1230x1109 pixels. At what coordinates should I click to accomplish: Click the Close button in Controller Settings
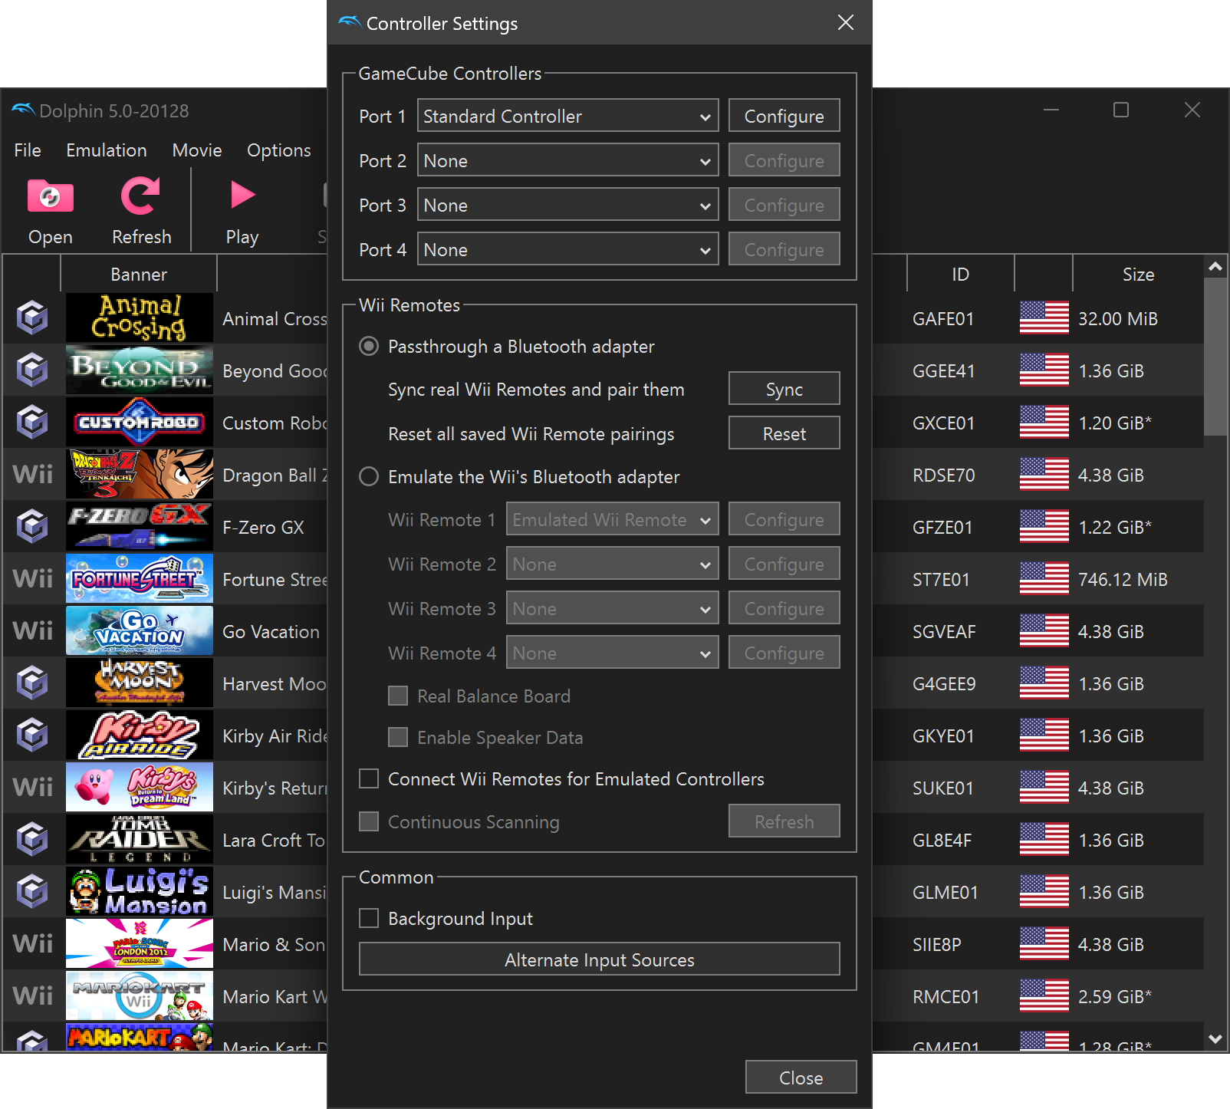(x=801, y=1078)
